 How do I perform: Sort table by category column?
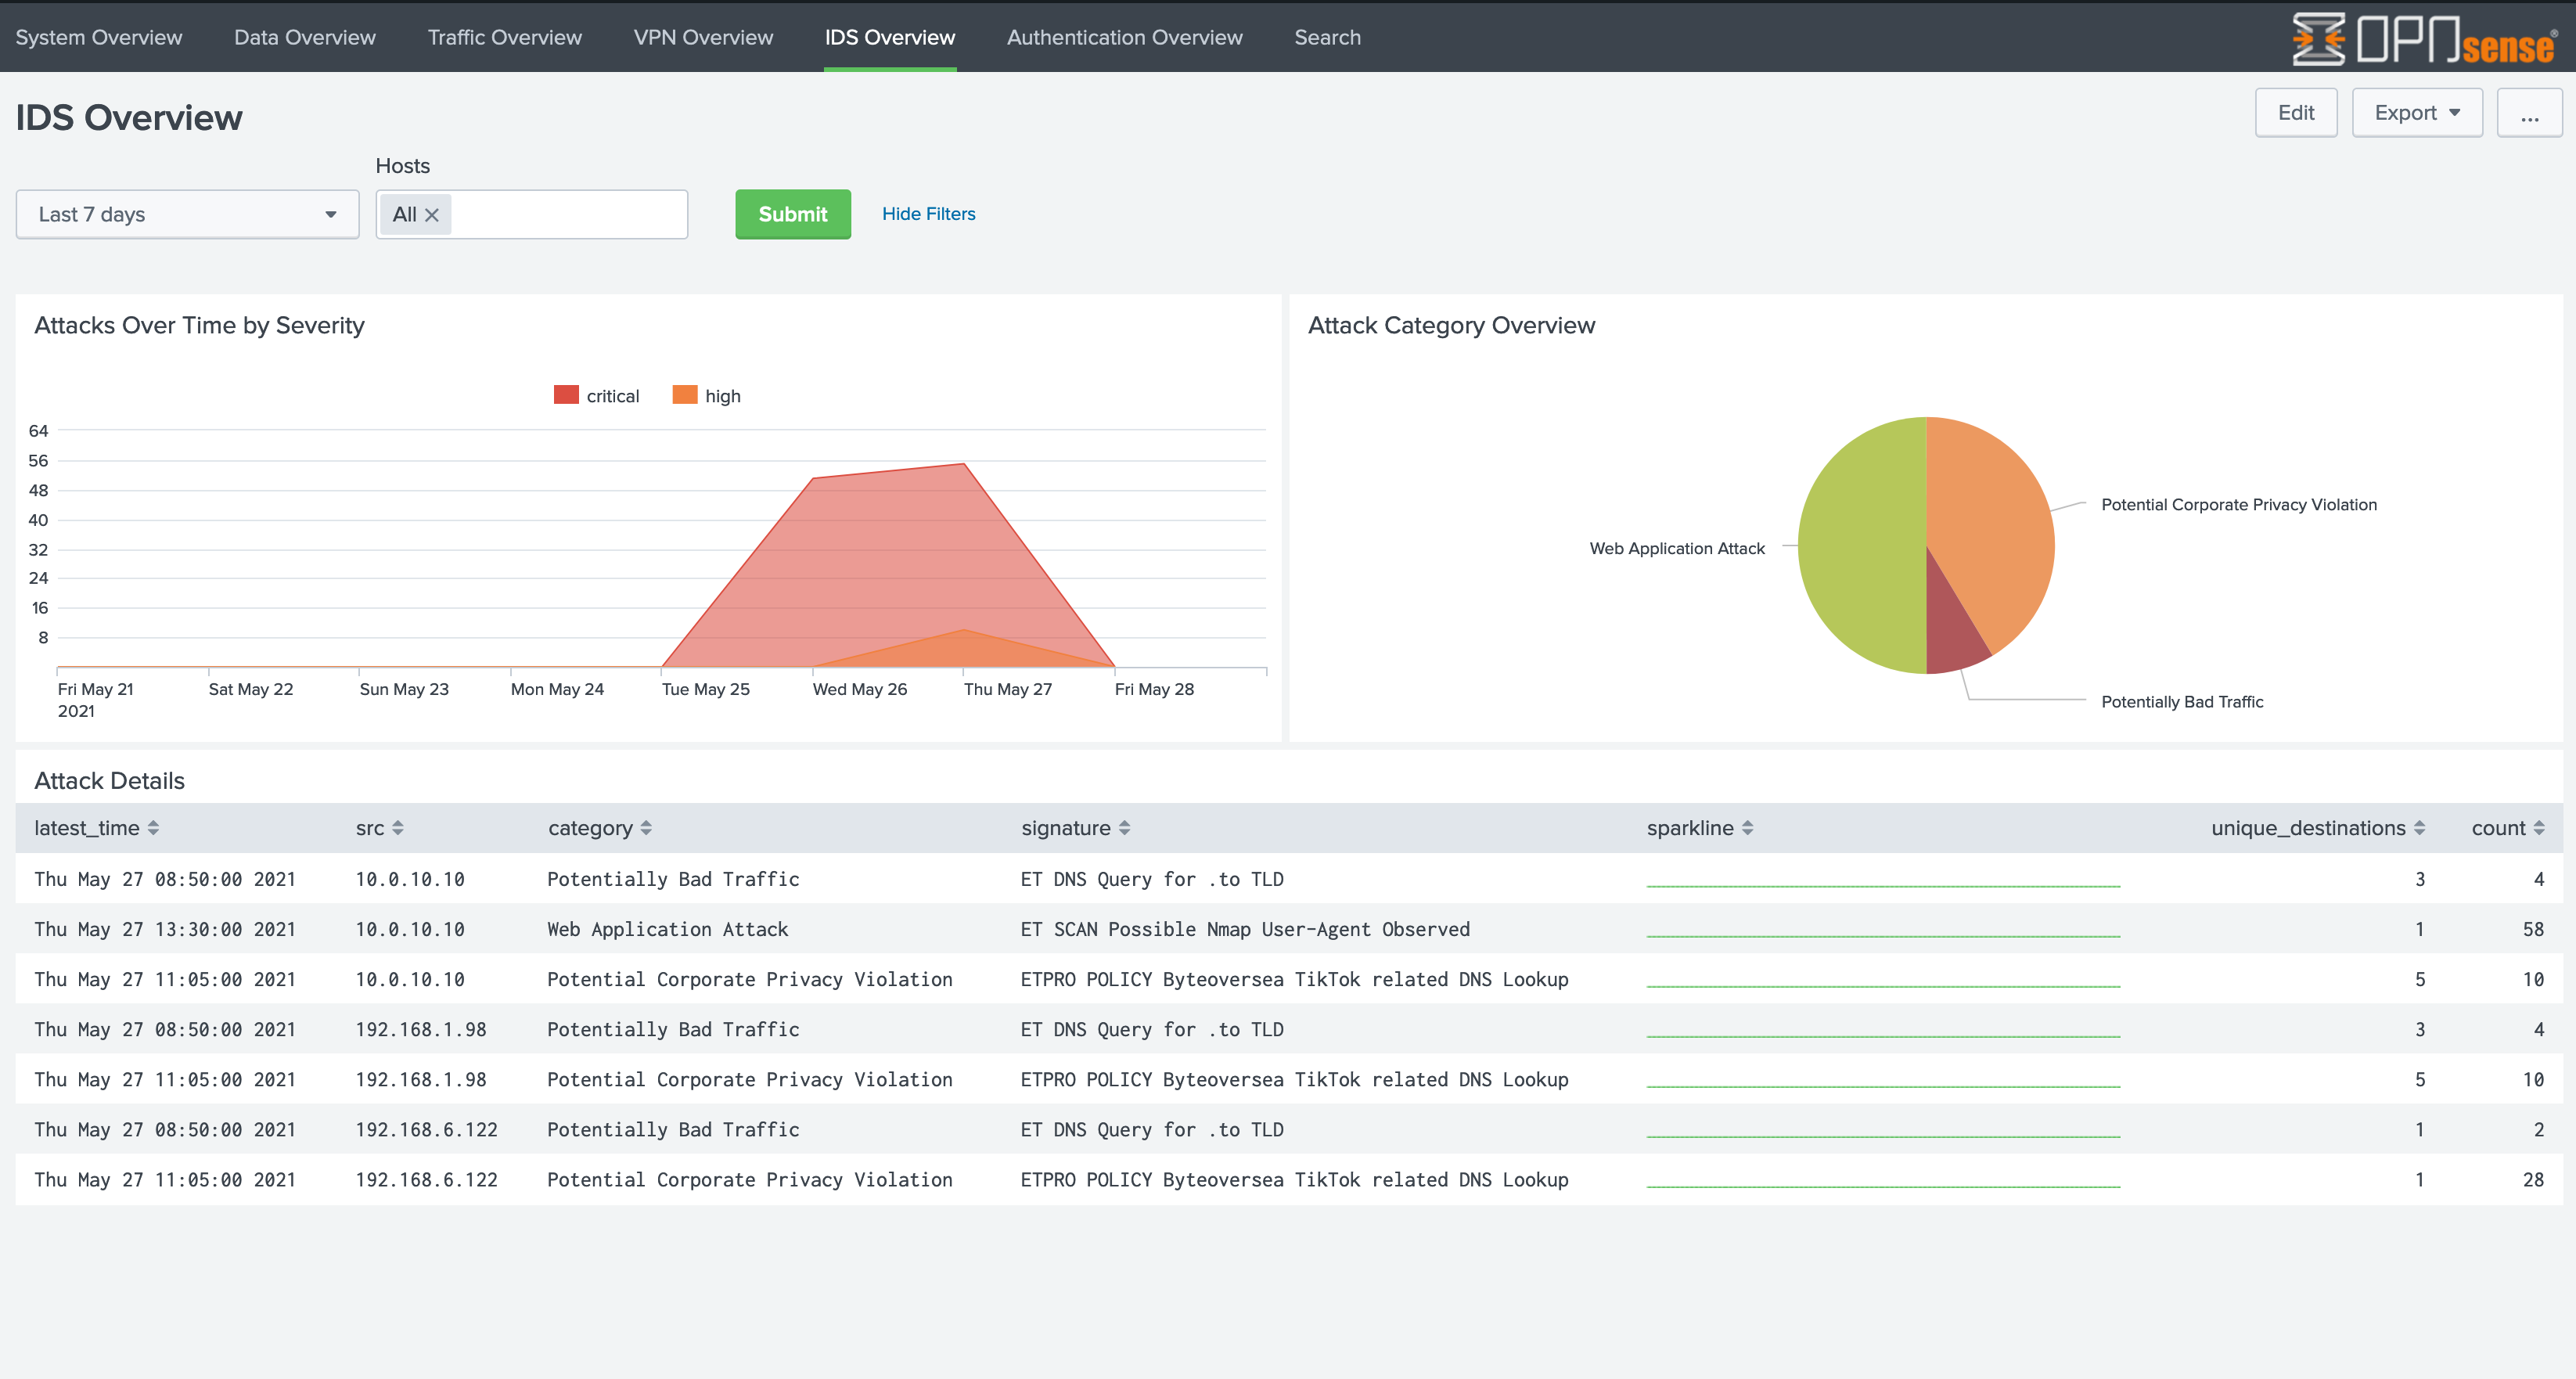(x=600, y=828)
